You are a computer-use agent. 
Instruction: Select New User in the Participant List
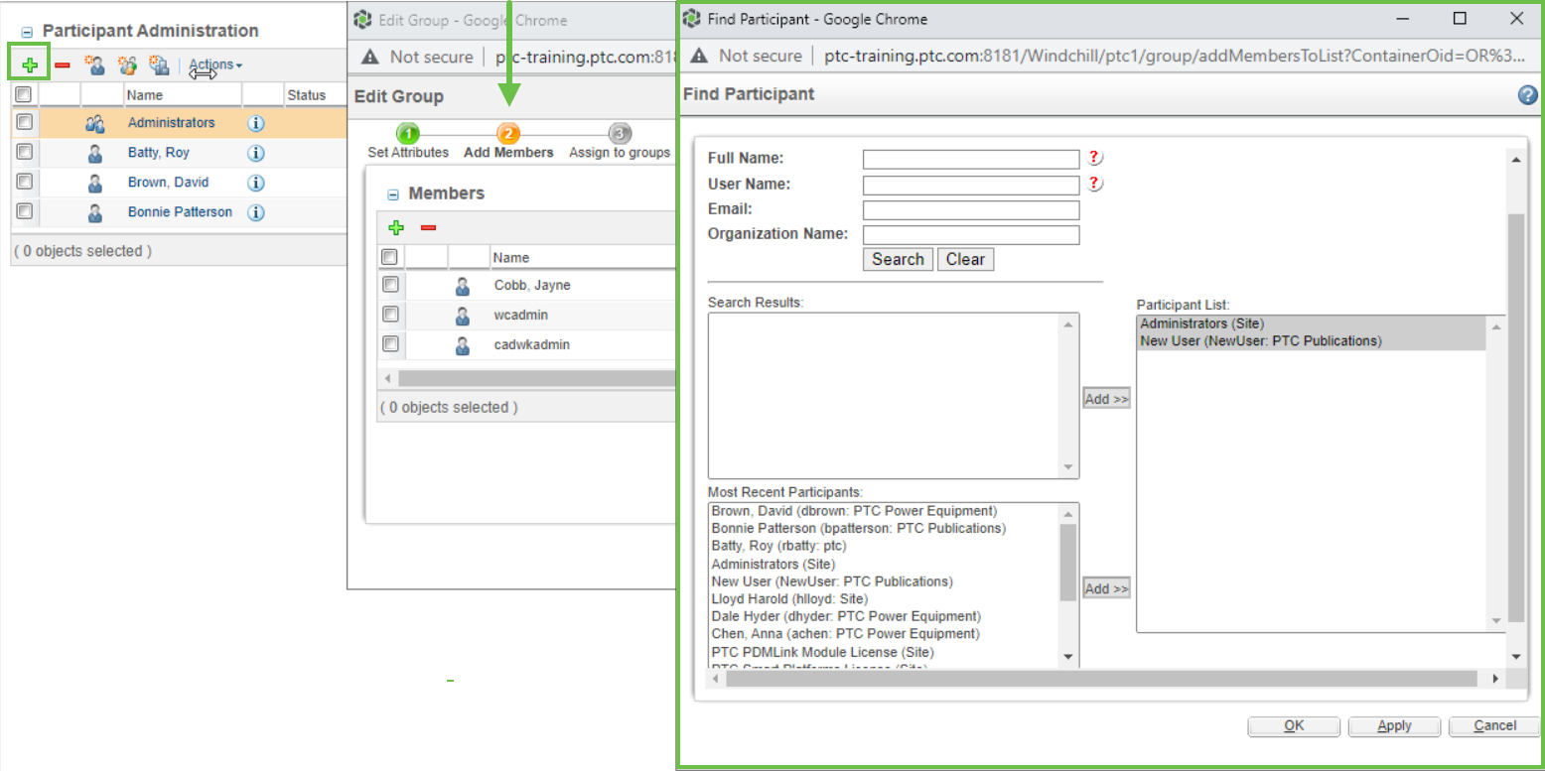[x=1260, y=341]
